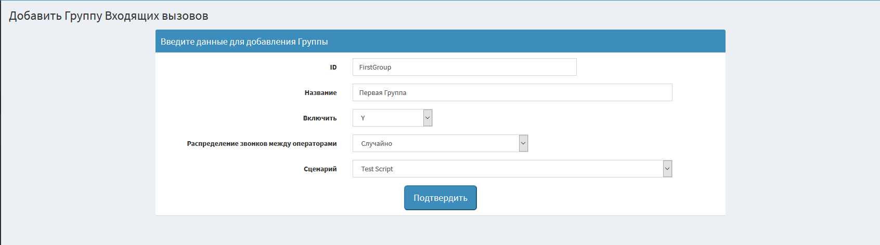Focus the ID input field

(x=464, y=67)
